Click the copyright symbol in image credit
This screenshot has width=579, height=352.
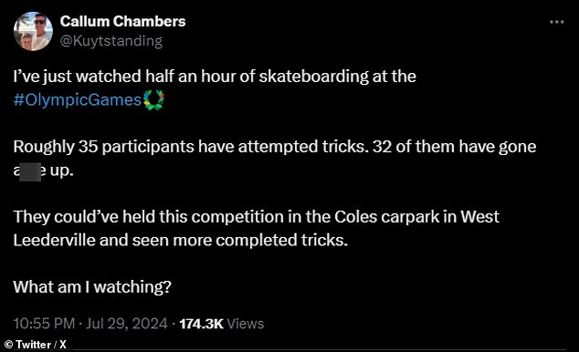pos(8,345)
